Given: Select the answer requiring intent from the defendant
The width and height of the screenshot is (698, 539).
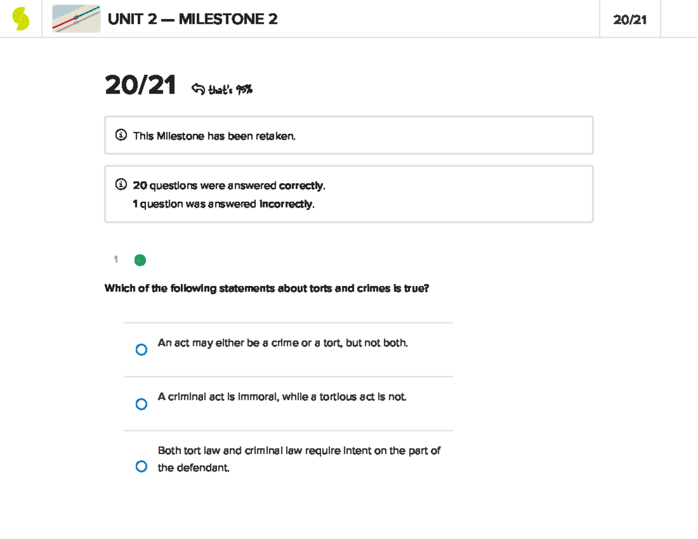Looking at the screenshot, I should click(141, 466).
